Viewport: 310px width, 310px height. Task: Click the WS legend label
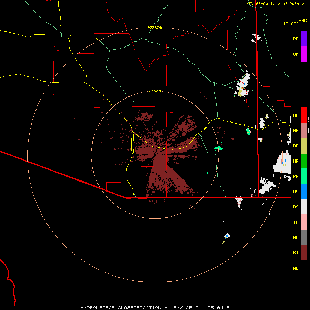[x=296, y=192]
